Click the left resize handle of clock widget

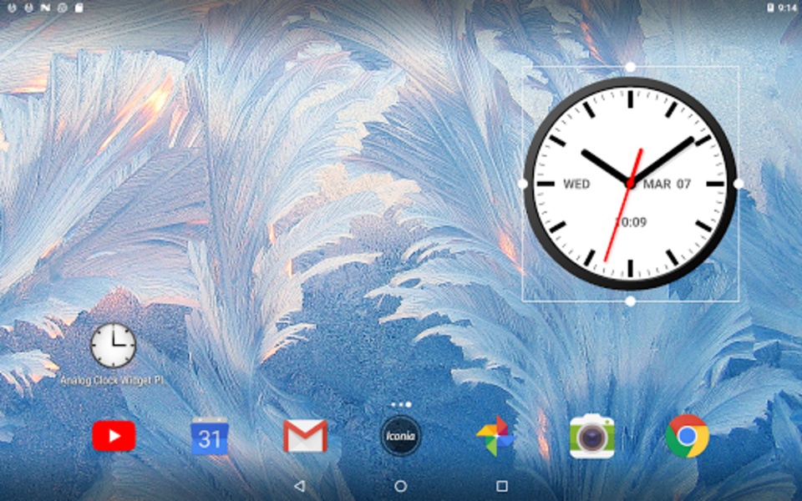(523, 184)
